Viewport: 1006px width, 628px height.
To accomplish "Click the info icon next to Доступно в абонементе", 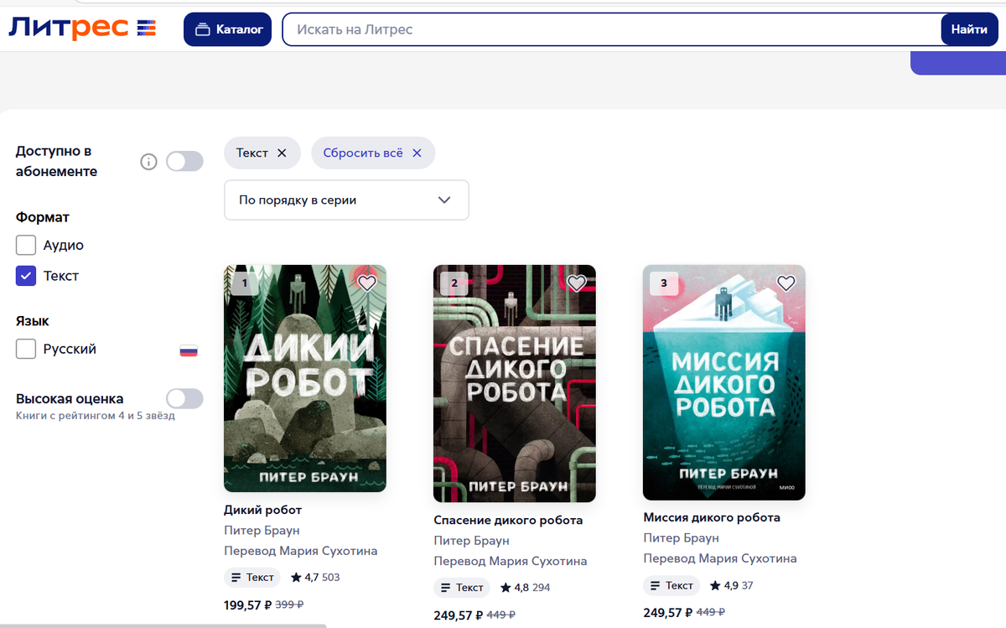I will coord(148,162).
